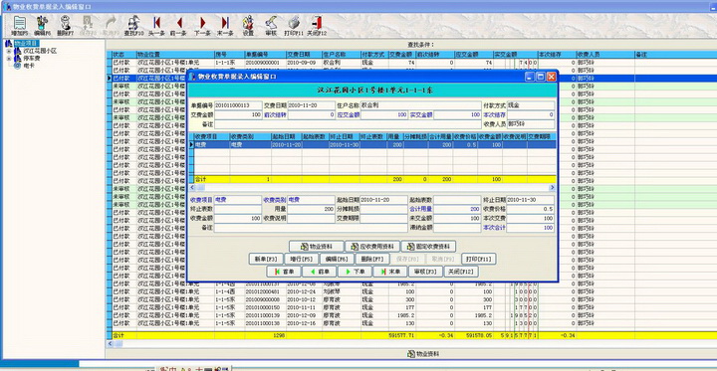Select the 物业项目 root tree node
This screenshot has width=717, height=371.
25,44
